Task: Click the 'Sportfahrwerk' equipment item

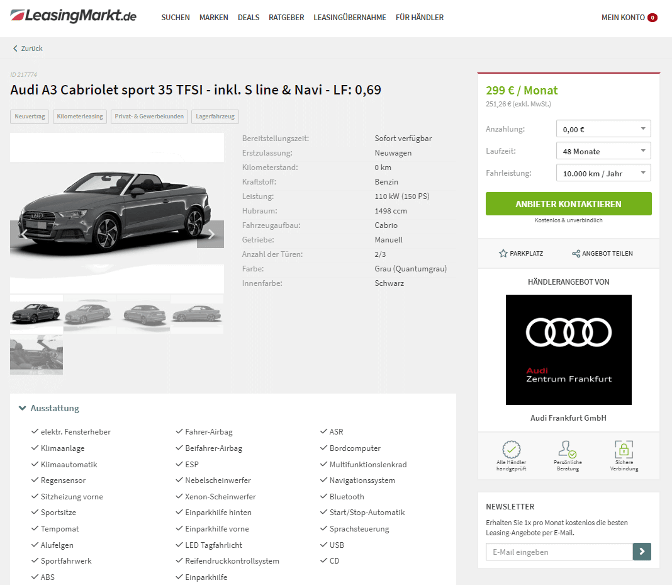Action: tap(66, 561)
